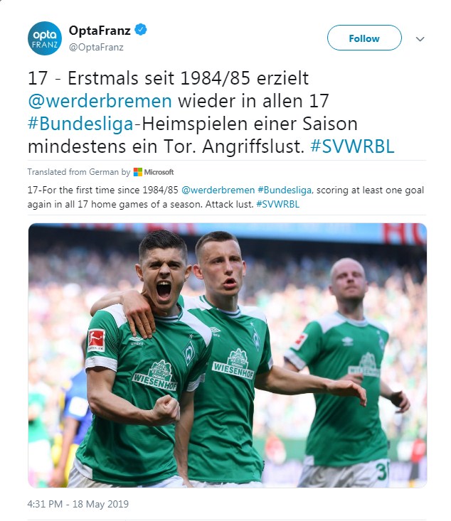Open the 4:31 PM - 18 May 2019 timestamp
The image size is (451, 521).
[x=78, y=504]
